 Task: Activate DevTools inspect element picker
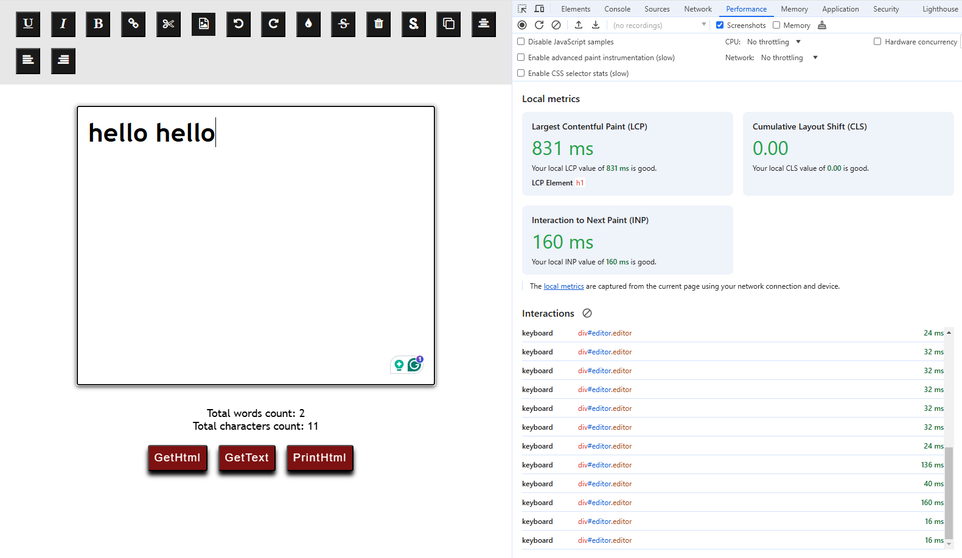[x=522, y=9]
